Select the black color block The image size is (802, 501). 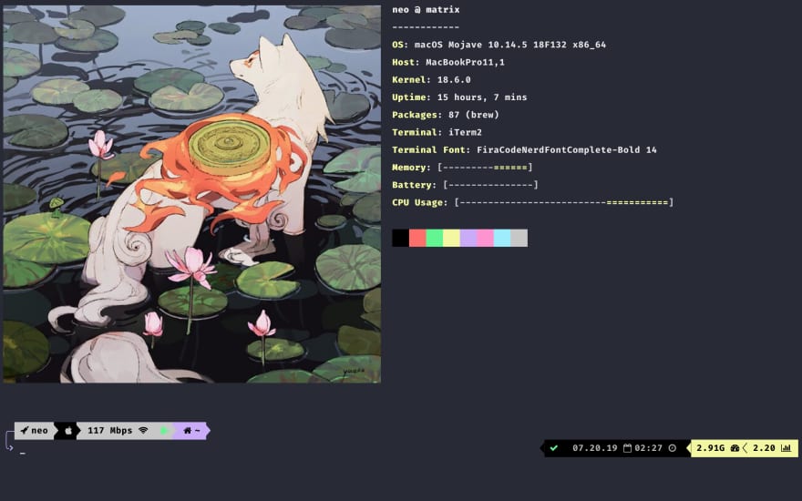[400, 238]
